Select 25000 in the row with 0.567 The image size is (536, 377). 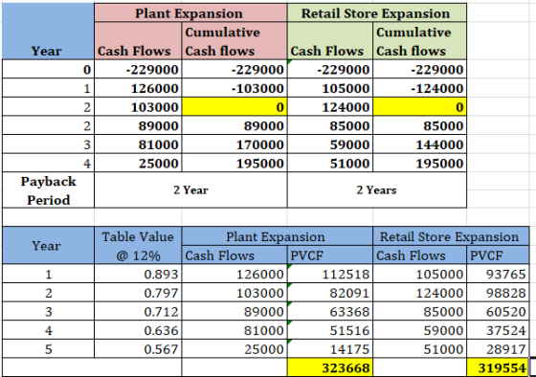tap(234, 348)
